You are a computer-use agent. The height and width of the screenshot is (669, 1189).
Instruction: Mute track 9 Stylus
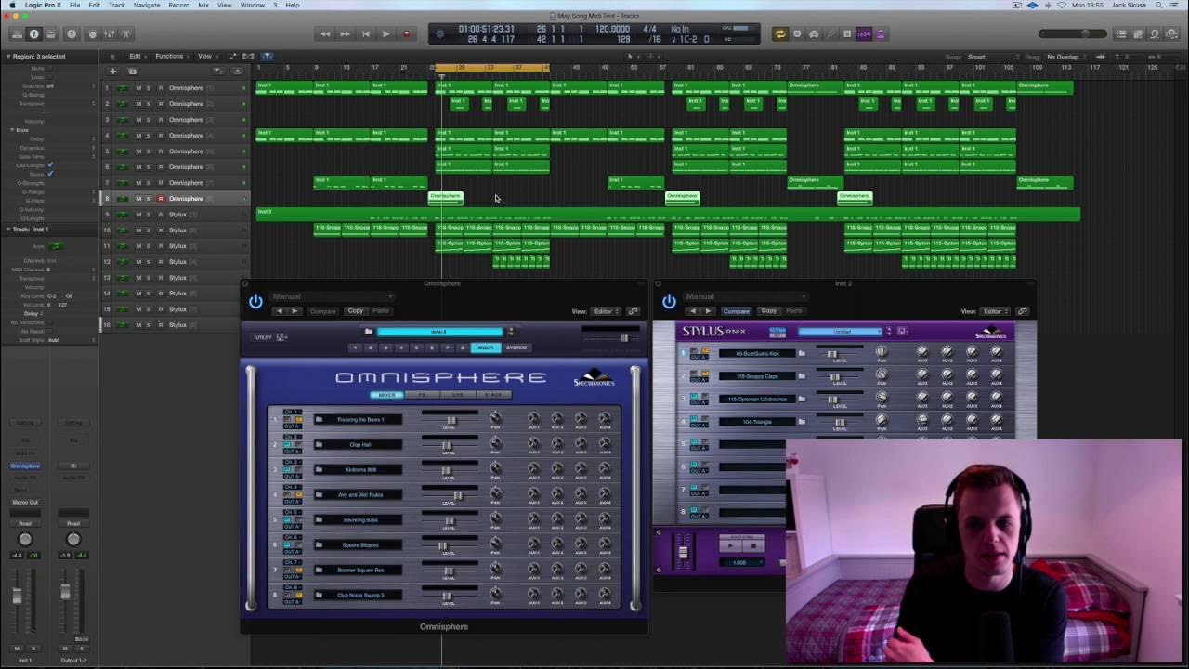(138, 215)
